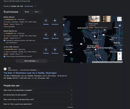The height and width of the screenshot is (109, 130).
Task: Open the Hours filter dropdown
Action: click(37, 12)
